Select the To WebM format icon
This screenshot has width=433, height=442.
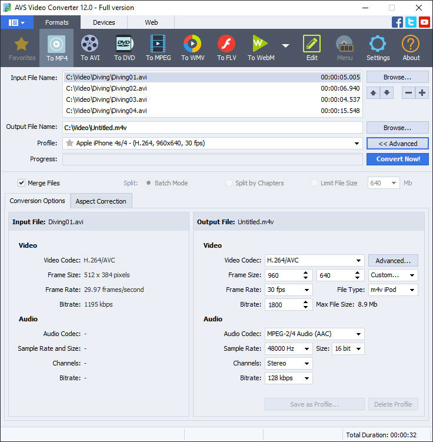261,48
